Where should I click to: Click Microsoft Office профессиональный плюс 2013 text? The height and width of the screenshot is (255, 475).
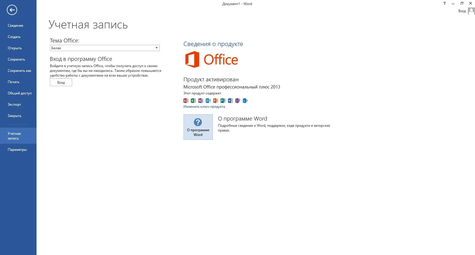tap(232, 87)
